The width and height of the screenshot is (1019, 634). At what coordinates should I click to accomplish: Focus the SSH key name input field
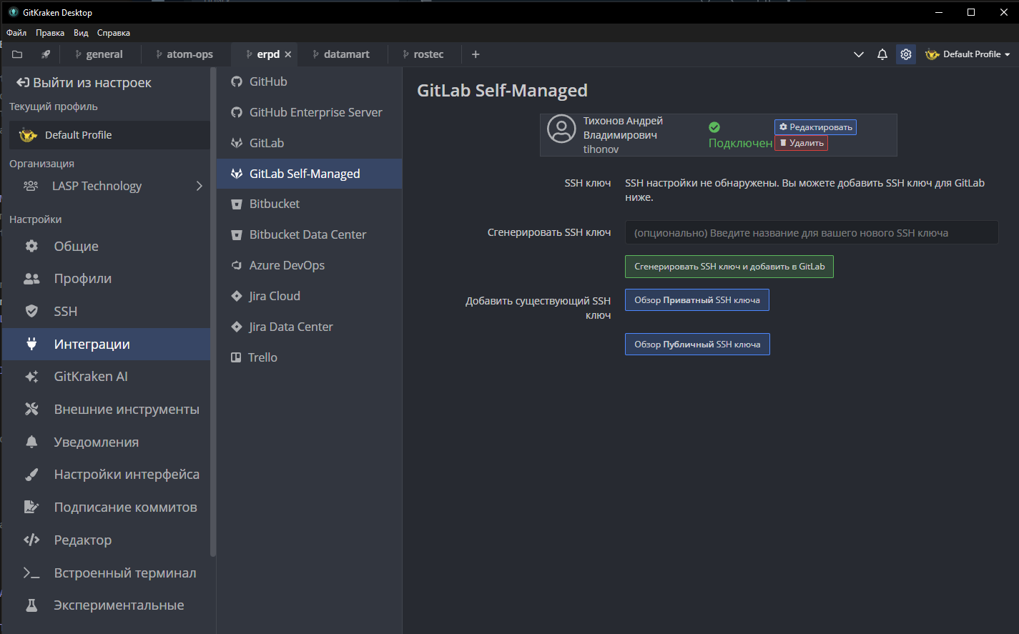click(812, 233)
